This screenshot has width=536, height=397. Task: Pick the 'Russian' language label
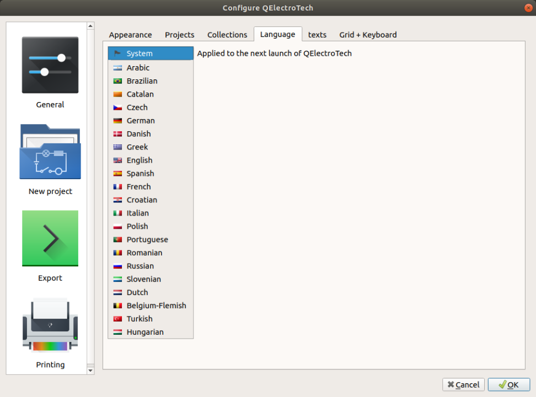[x=140, y=266]
